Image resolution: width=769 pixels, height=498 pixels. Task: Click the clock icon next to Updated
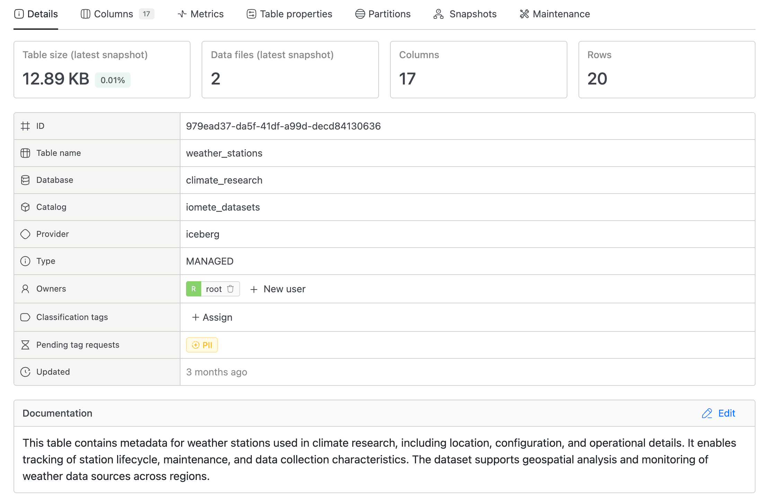click(25, 372)
